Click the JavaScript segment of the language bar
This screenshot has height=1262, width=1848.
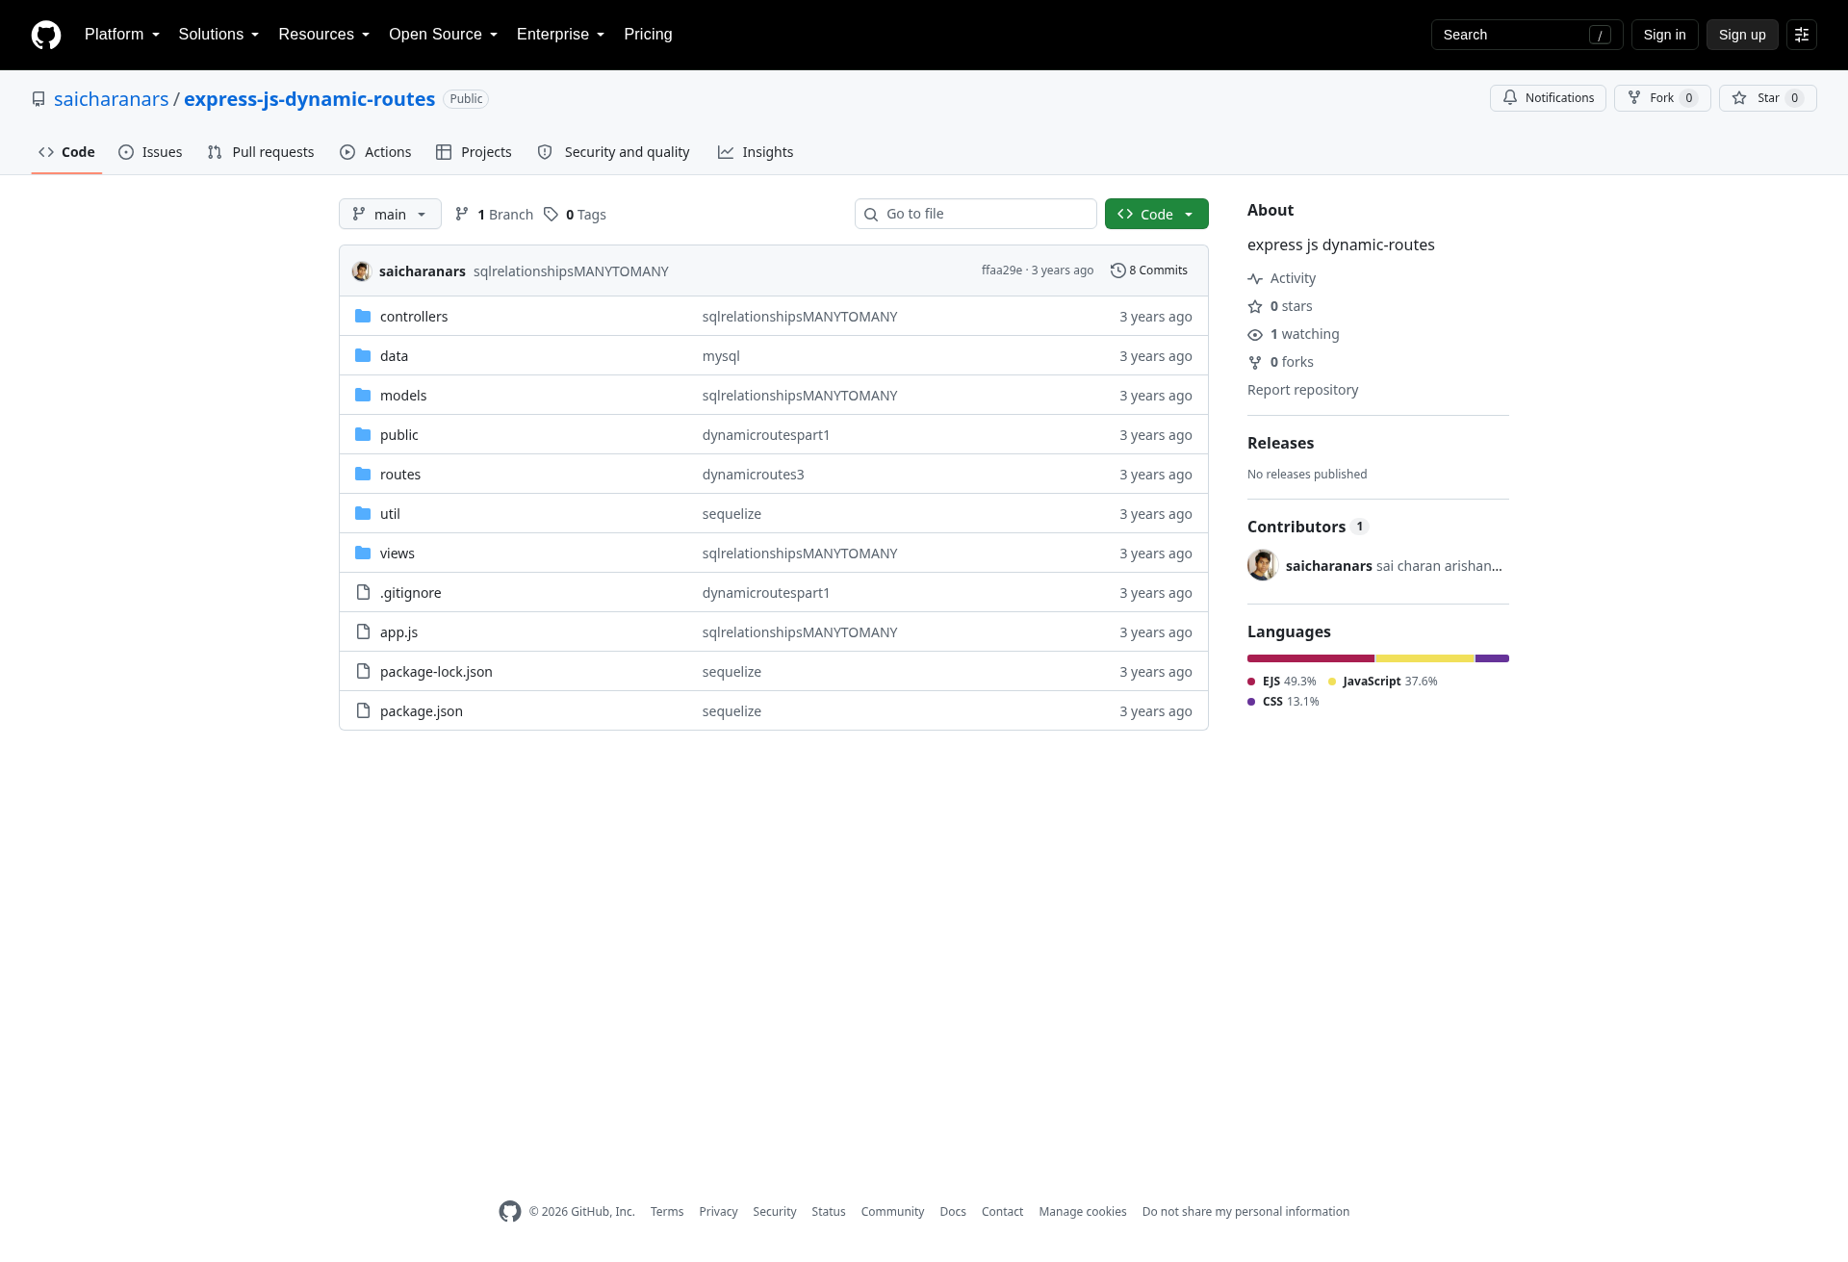[x=1425, y=658]
